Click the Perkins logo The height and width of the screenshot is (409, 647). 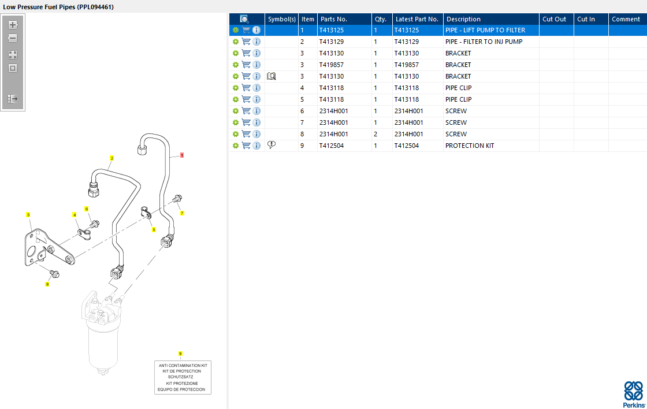point(634,394)
